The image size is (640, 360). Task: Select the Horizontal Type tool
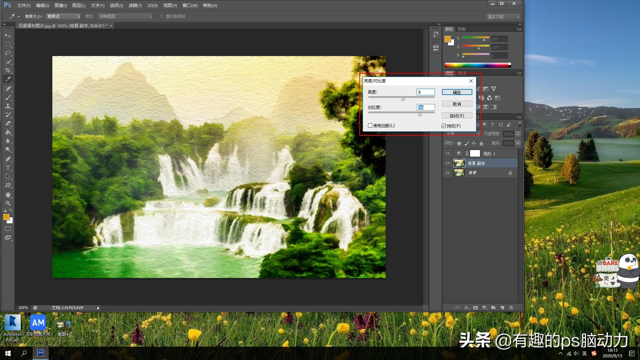tap(8, 168)
